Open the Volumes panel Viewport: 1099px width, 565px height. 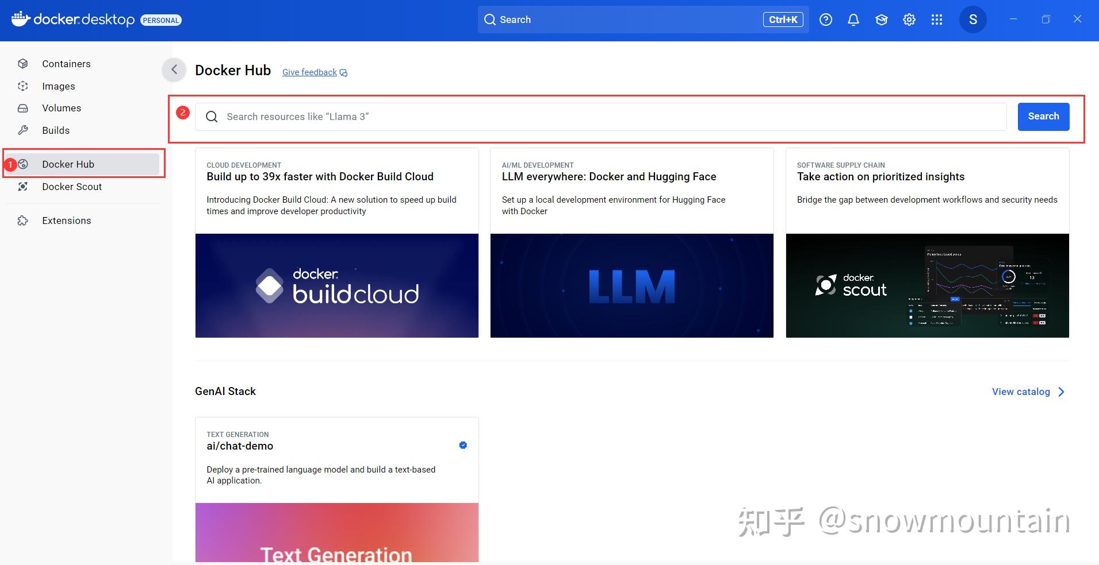pos(62,108)
